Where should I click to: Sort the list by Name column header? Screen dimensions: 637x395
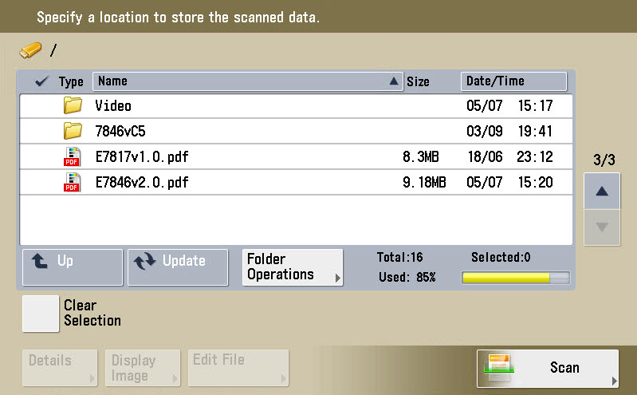pos(247,81)
